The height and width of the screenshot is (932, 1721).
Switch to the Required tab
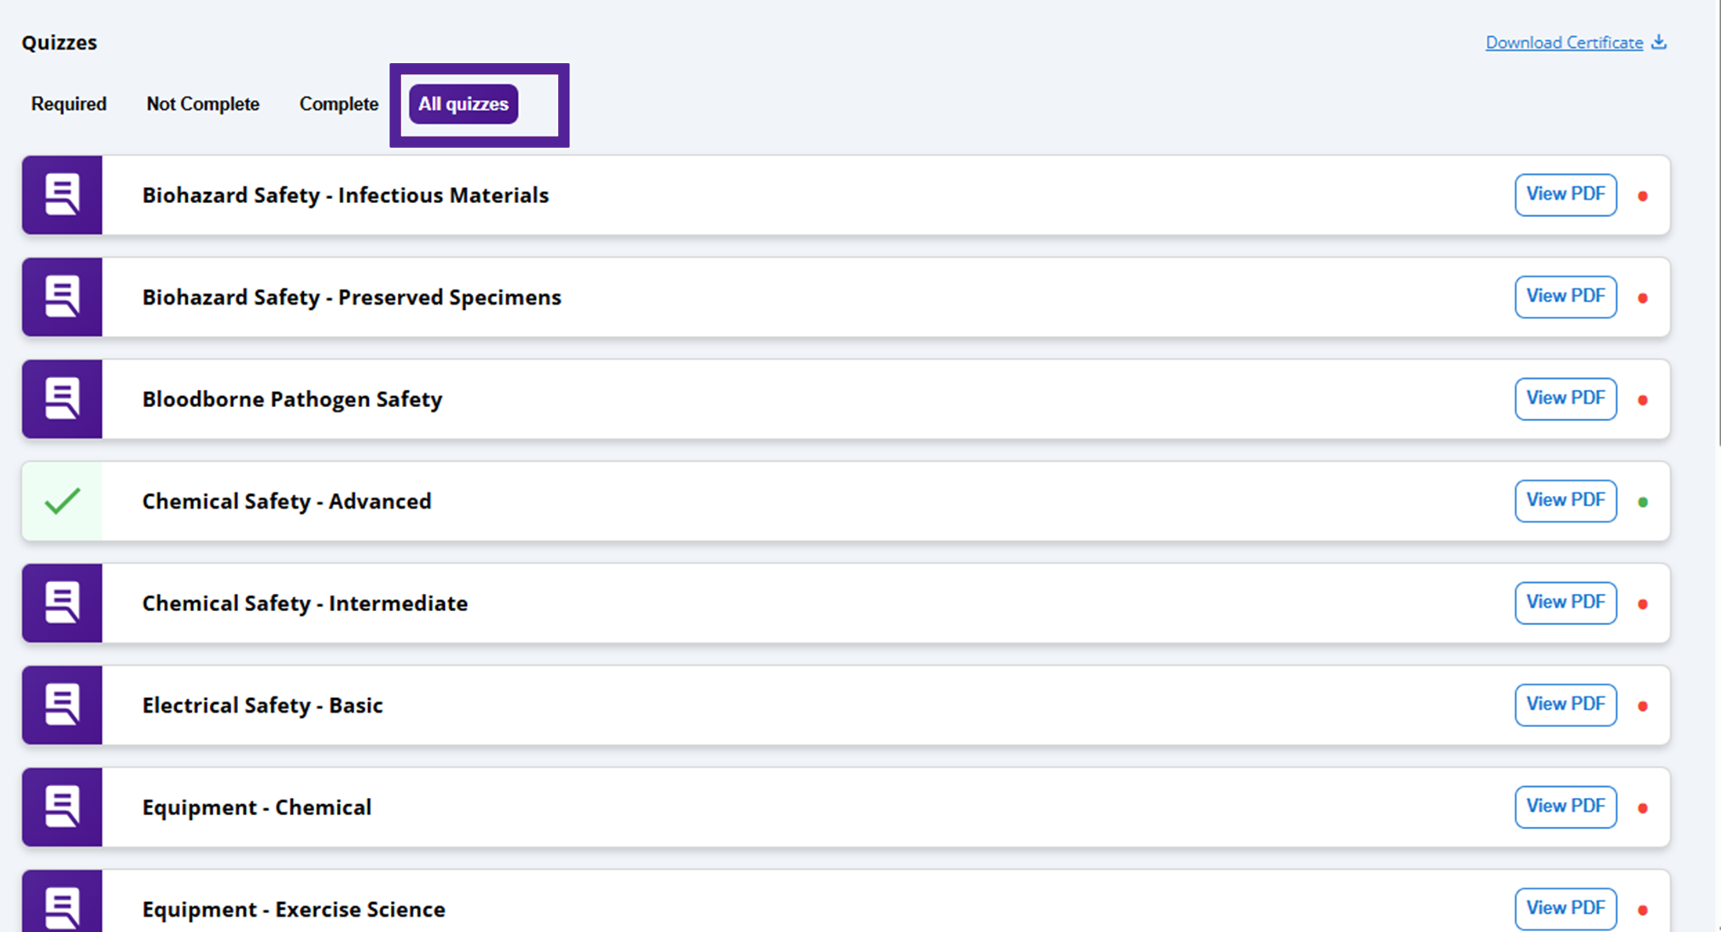(69, 104)
